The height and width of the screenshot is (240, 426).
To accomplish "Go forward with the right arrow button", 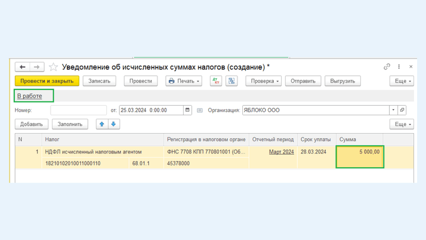I will (x=37, y=67).
